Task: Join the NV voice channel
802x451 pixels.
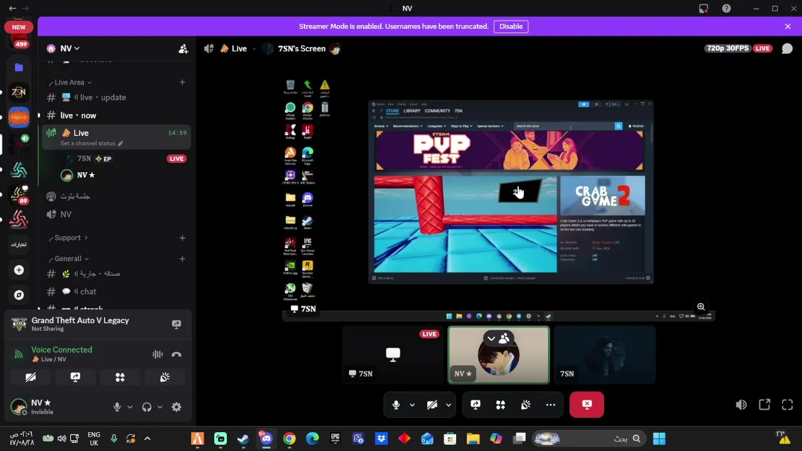Action: [x=117, y=214]
